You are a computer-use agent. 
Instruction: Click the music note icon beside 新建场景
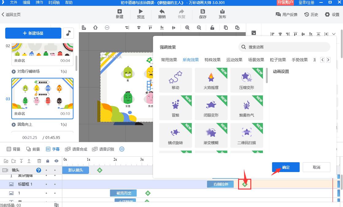click(x=68, y=33)
